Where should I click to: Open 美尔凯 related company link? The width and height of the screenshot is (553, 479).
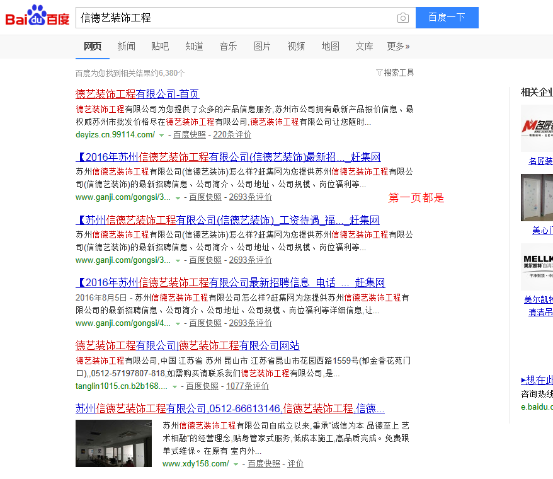point(539,299)
